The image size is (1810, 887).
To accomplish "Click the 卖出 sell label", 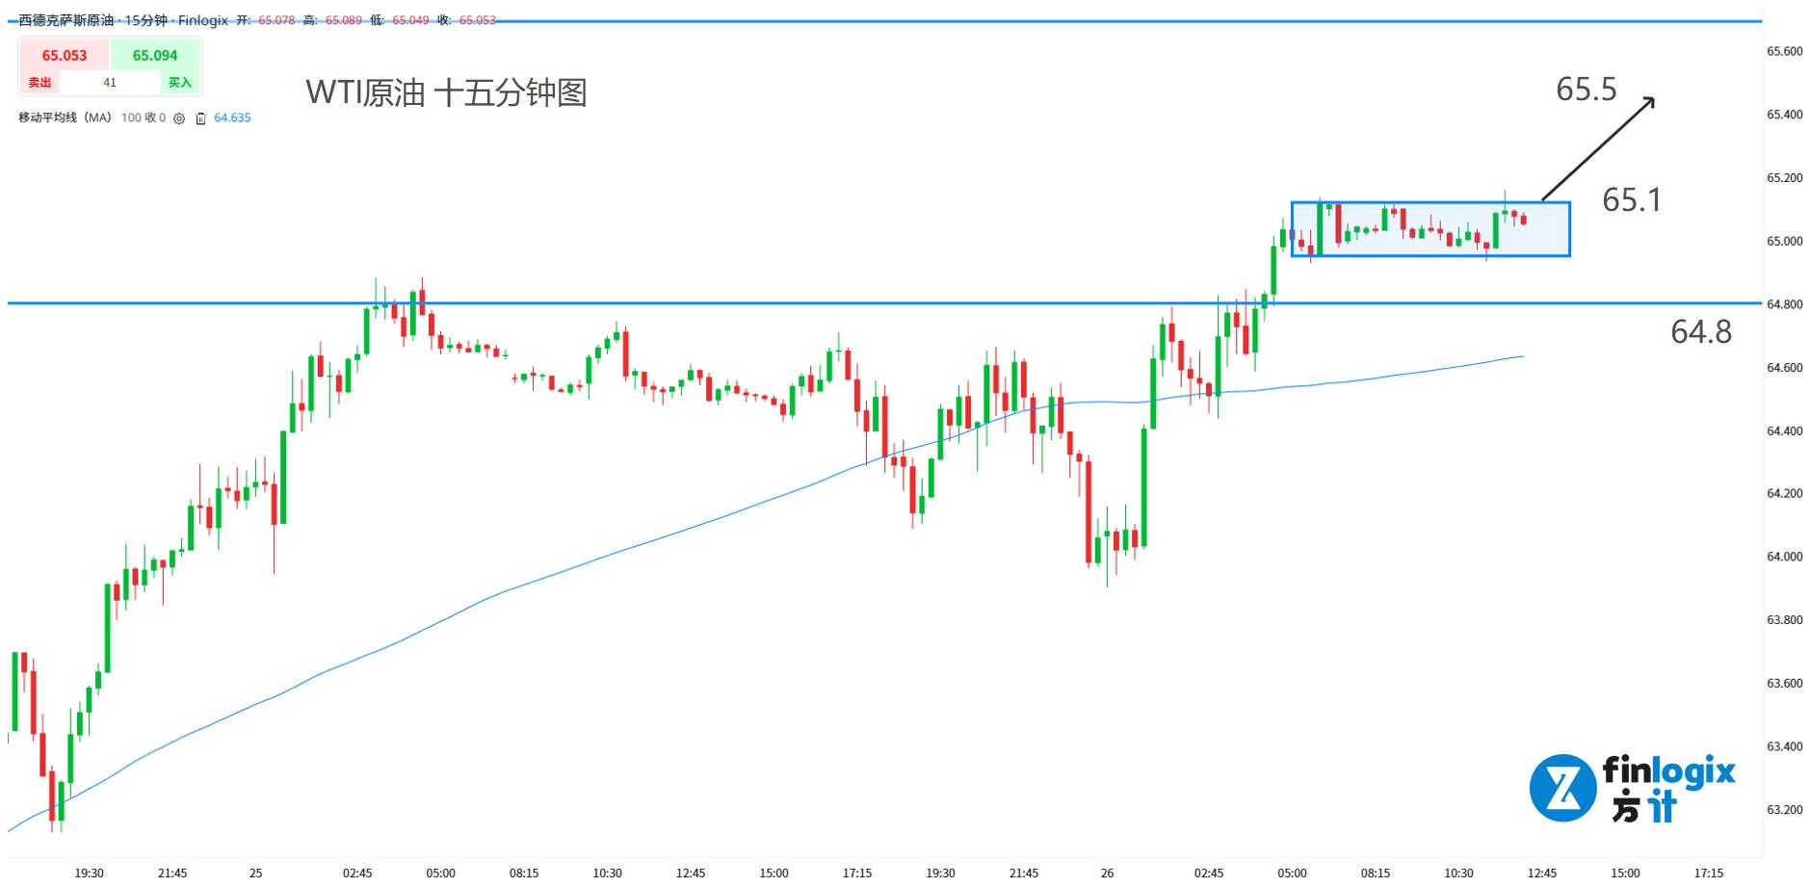I will point(39,83).
